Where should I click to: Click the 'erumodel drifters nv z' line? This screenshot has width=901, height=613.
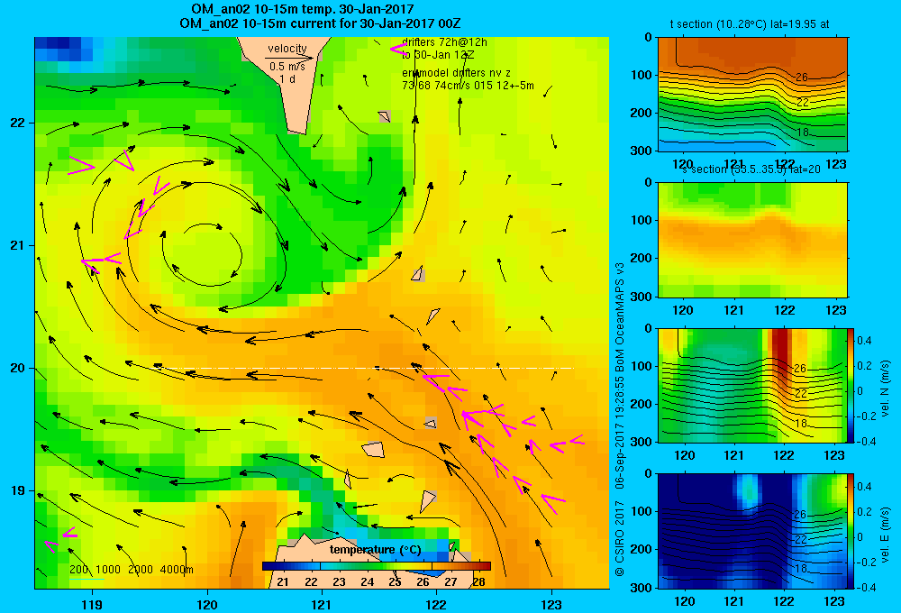tap(456, 73)
